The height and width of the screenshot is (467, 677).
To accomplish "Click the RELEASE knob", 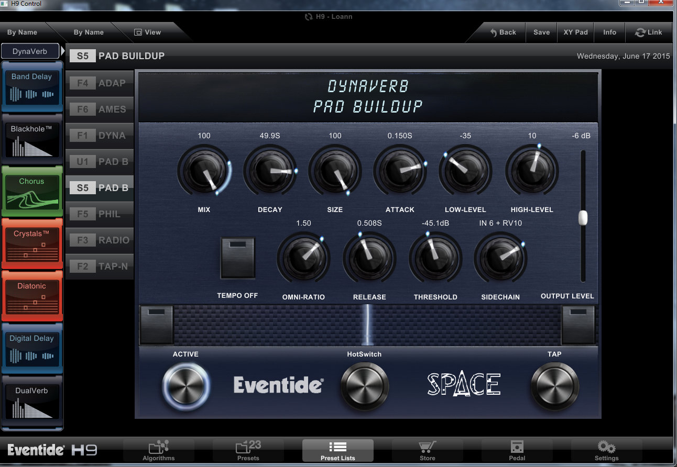I will 369,258.
